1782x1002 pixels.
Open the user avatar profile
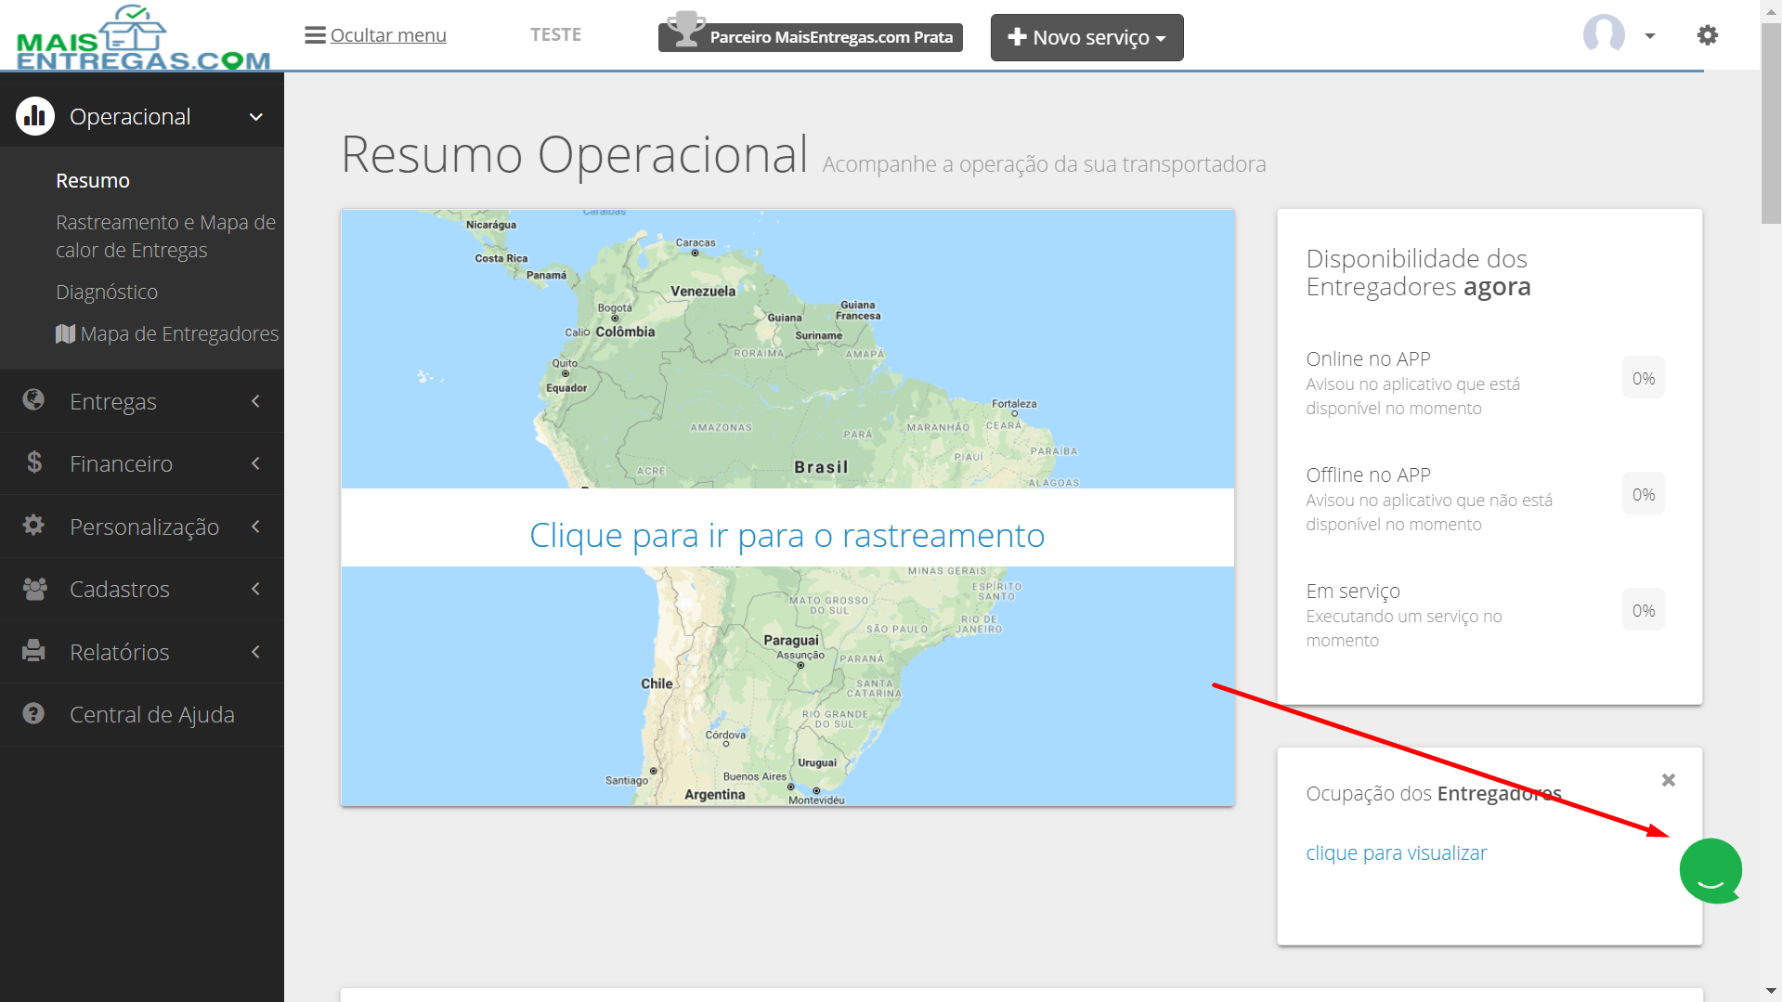[x=1604, y=35]
